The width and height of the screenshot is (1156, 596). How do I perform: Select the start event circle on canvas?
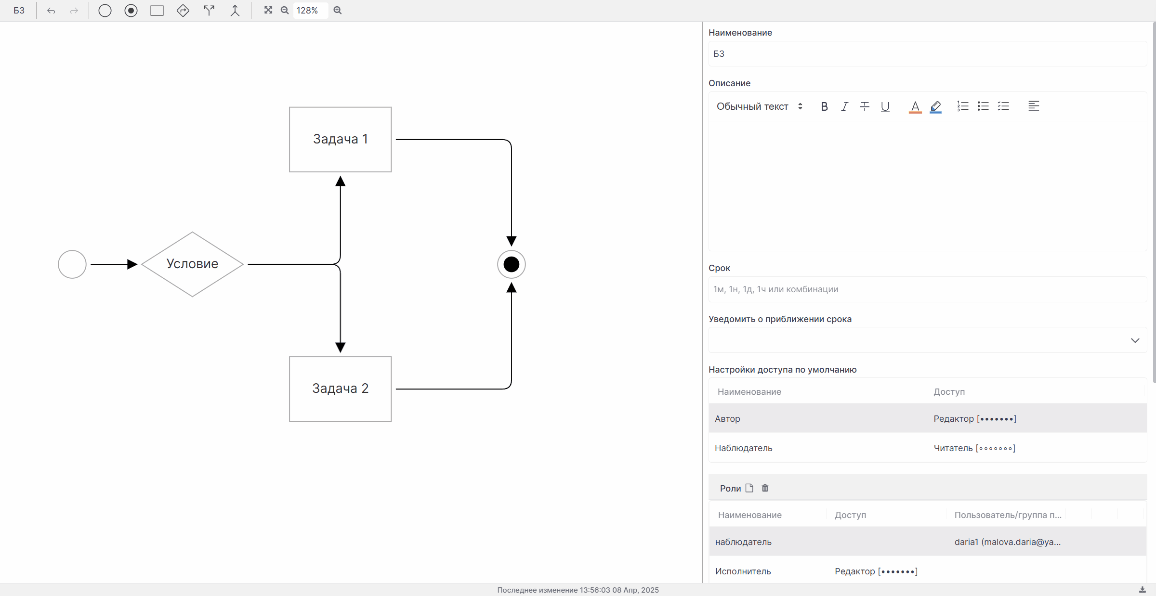[72, 264]
